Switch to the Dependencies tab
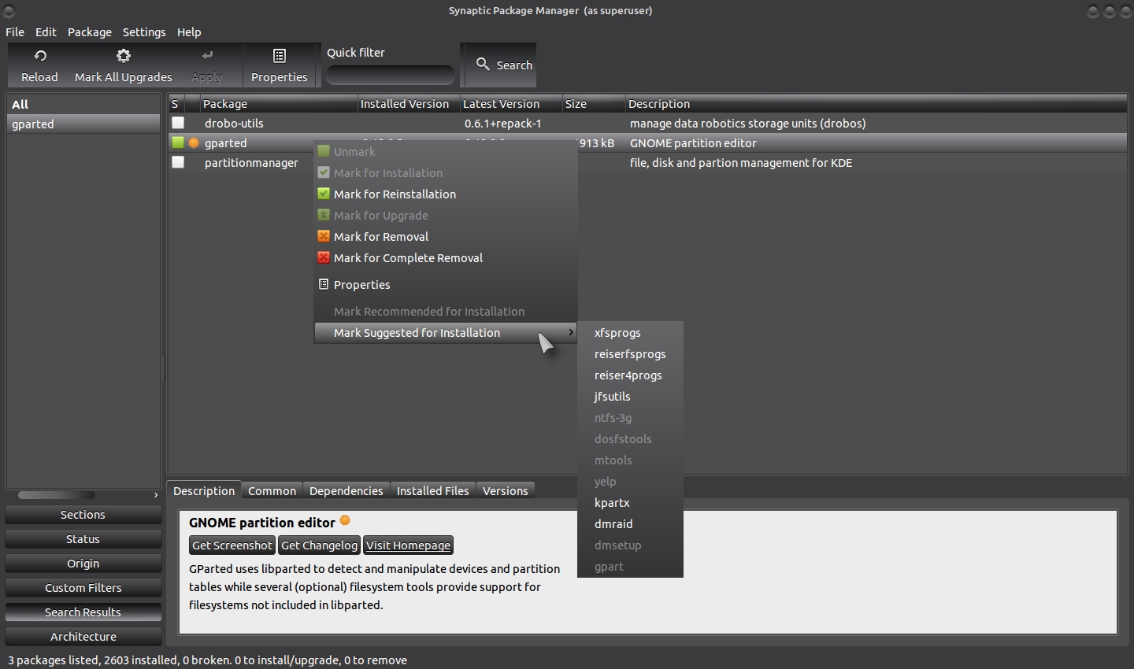The width and height of the screenshot is (1134, 669). [346, 491]
